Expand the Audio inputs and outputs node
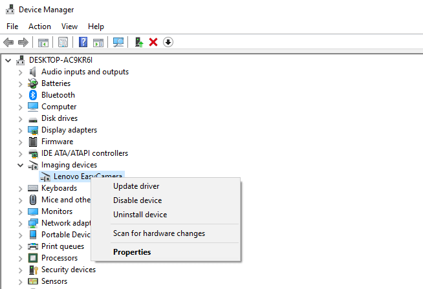This screenshot has height=289, width=423. coord(20,72)
